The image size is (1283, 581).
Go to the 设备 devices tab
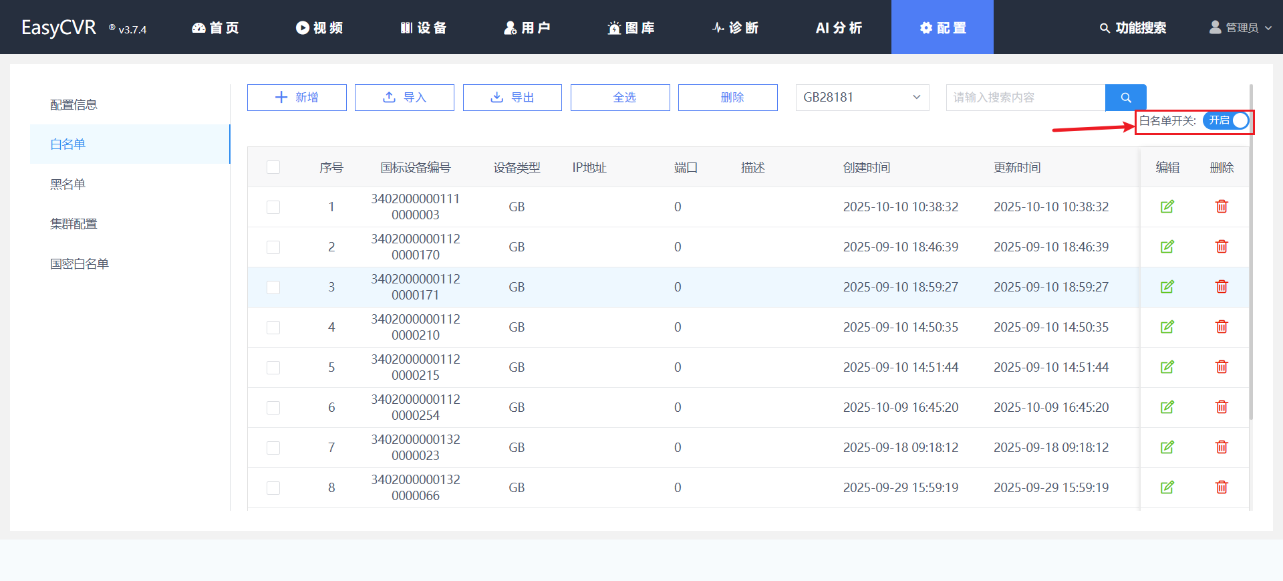(424, 27)
